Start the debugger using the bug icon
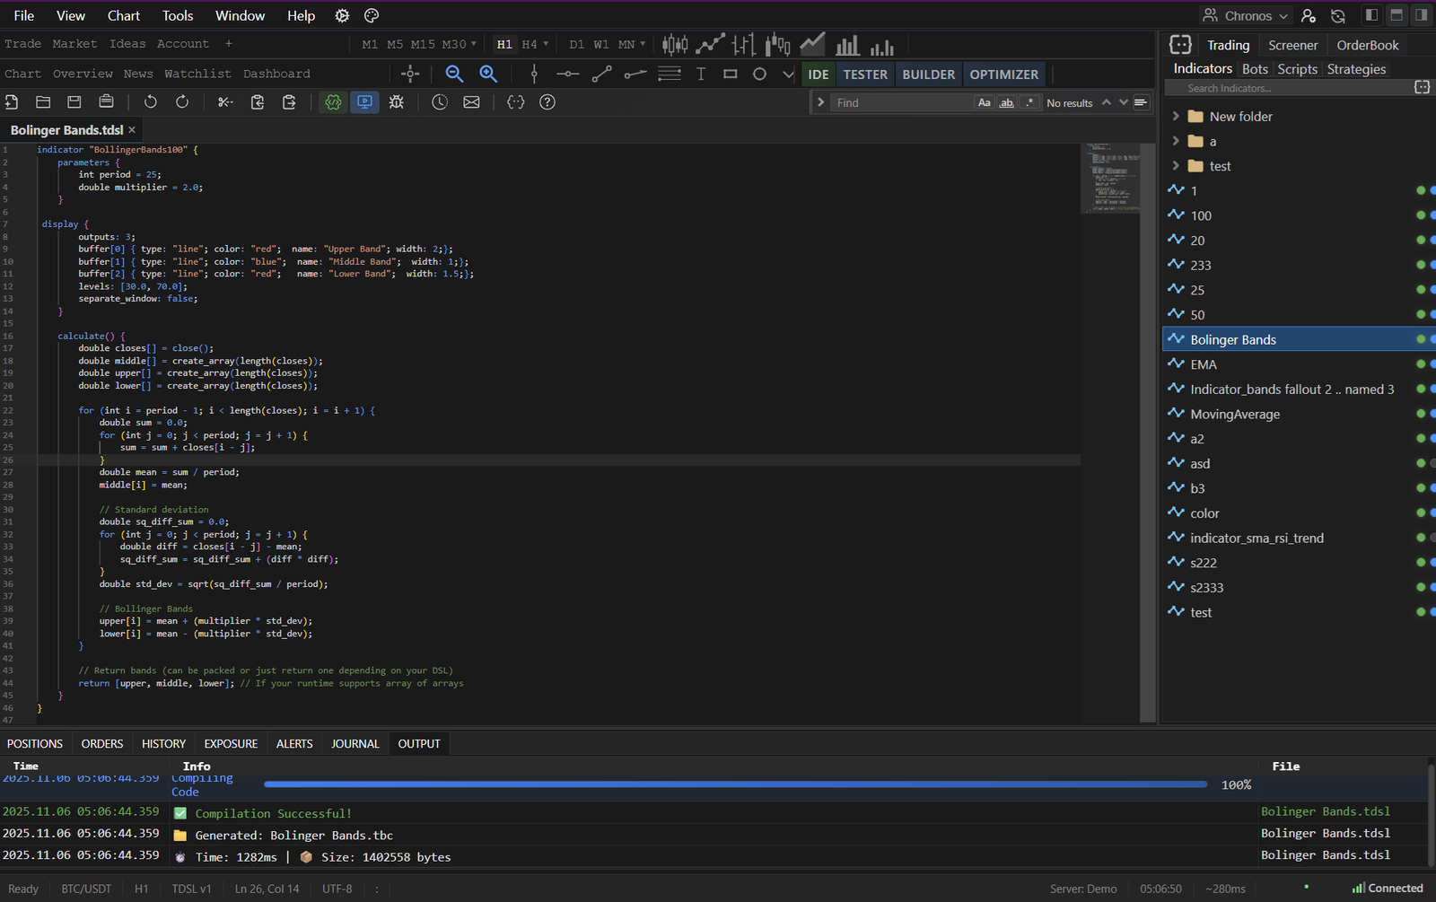This screenshot has height=902, width=1436. point(396,101)
